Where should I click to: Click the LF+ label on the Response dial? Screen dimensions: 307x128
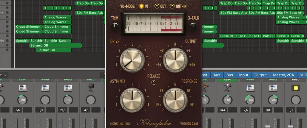[159, 105]
